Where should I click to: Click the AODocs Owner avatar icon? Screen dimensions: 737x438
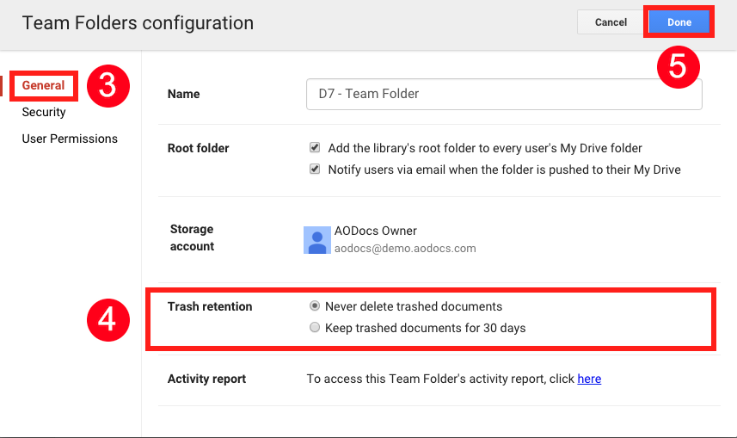click(x=316, y=240)
